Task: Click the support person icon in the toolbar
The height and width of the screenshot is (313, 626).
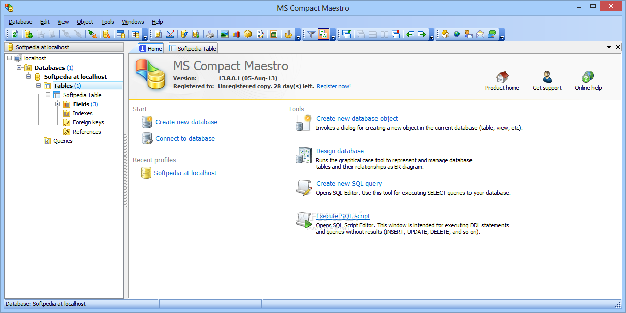Action: tap(468, 34)
